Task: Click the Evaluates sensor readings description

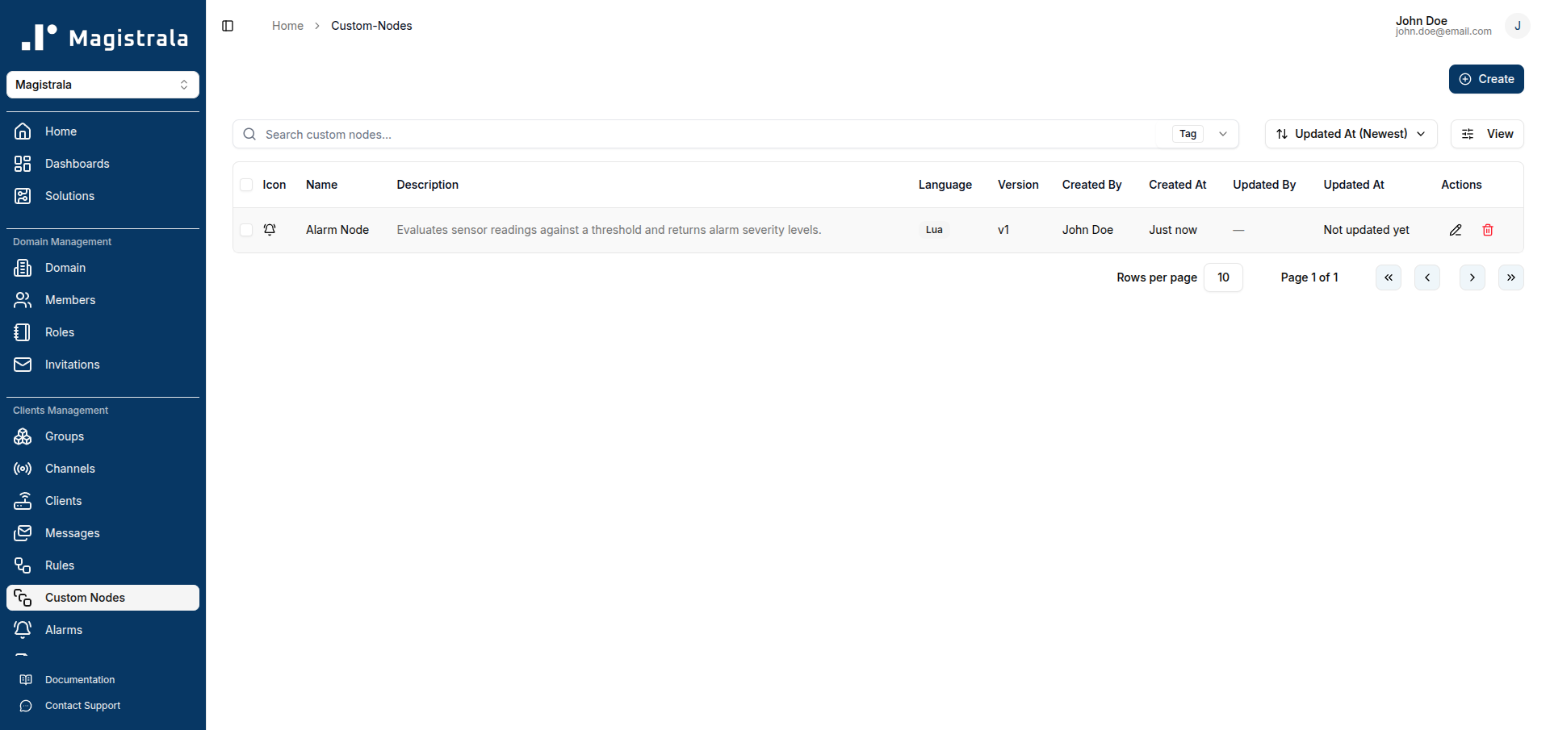Action: pos(609,230)
